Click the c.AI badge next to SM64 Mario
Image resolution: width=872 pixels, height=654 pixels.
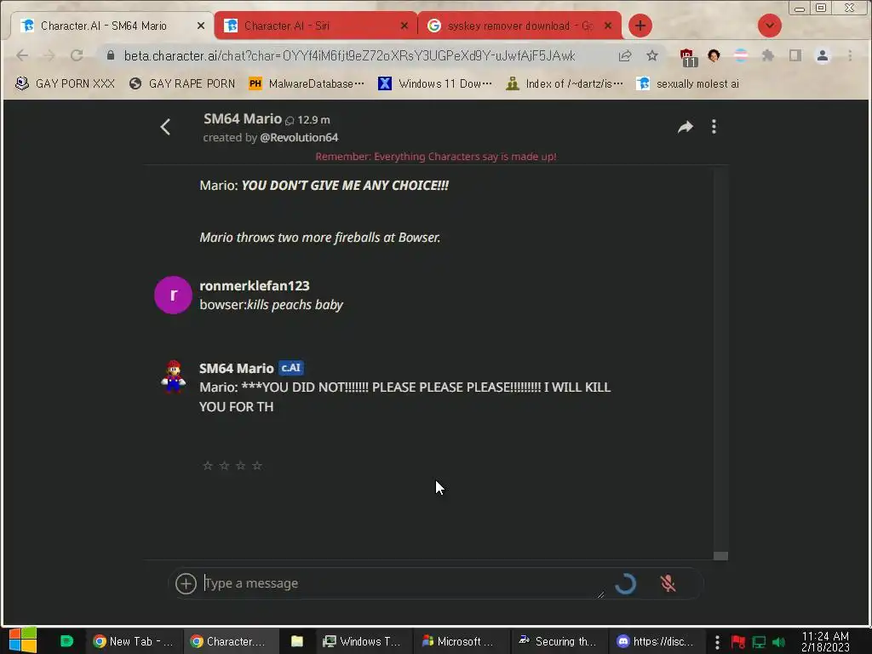coord(291,368)
